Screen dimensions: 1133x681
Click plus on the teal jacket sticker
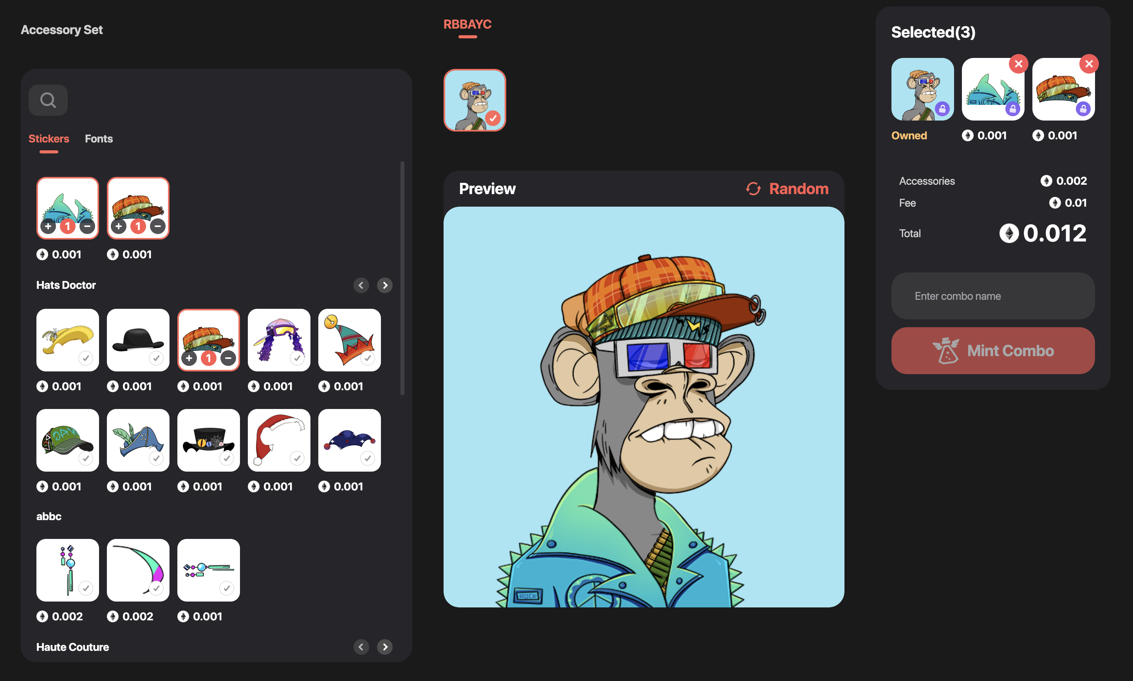coord(48,226)
